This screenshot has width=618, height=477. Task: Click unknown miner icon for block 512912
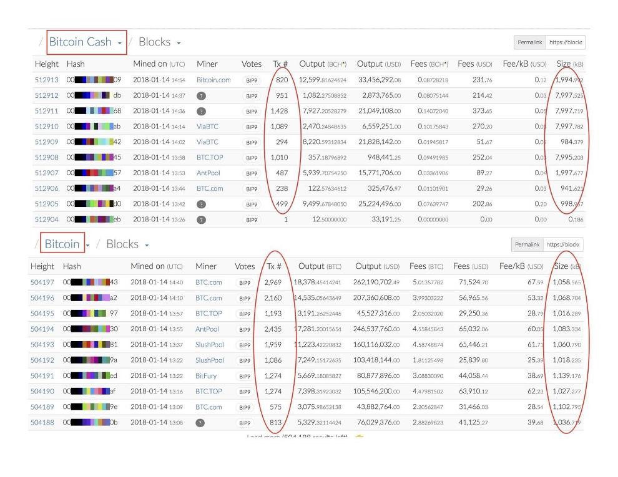point(201,95)
